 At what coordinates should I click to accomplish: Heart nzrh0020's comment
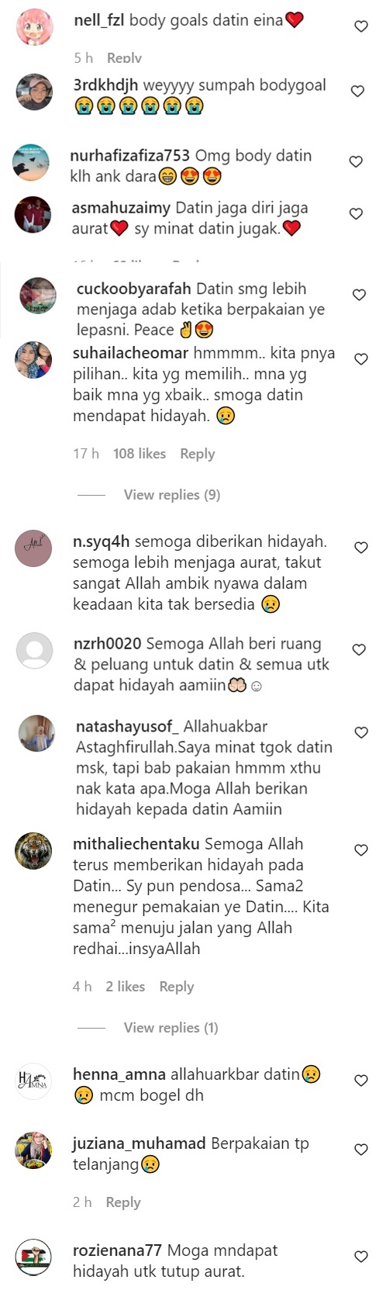359,650
